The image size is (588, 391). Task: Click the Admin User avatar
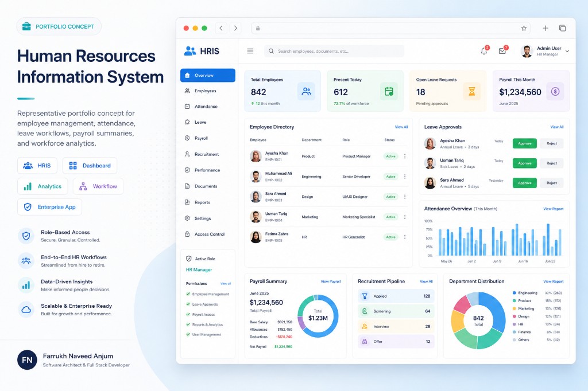pos(527,51)
